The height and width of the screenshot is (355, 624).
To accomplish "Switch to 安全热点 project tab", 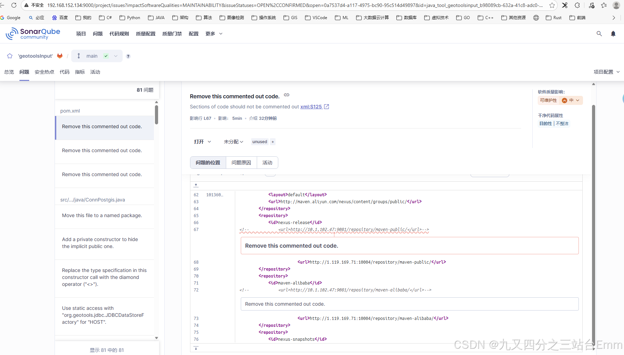I will click(x=44, y=72).
